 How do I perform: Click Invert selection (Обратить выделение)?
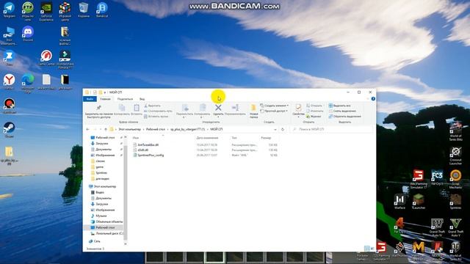(x=344, y=117)
